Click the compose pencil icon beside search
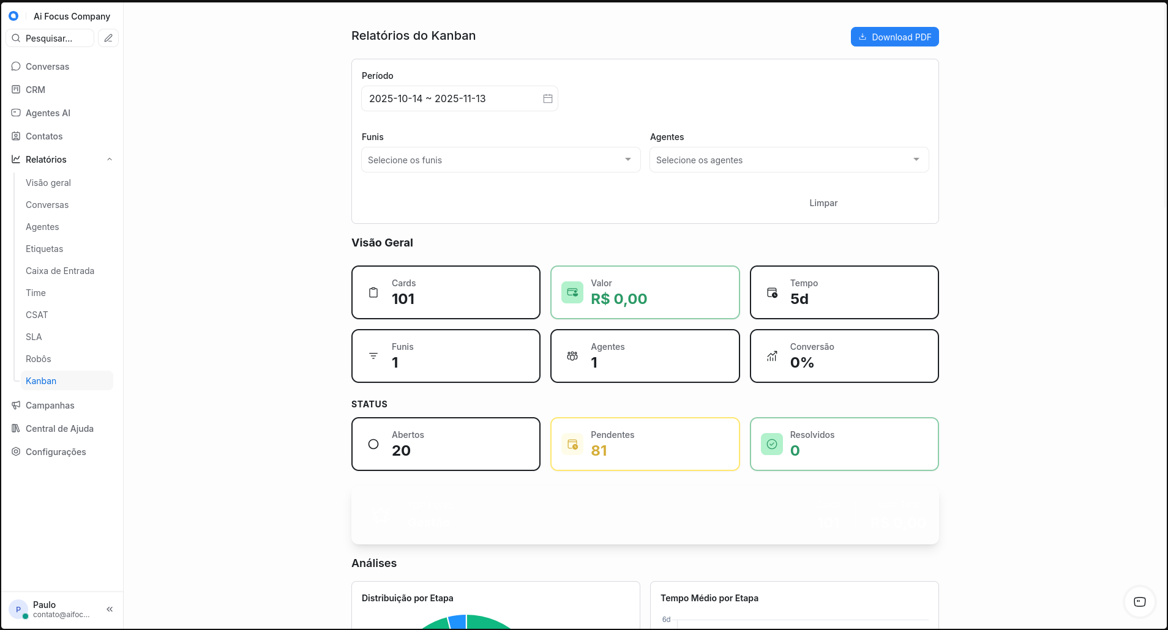 (108, 38)
